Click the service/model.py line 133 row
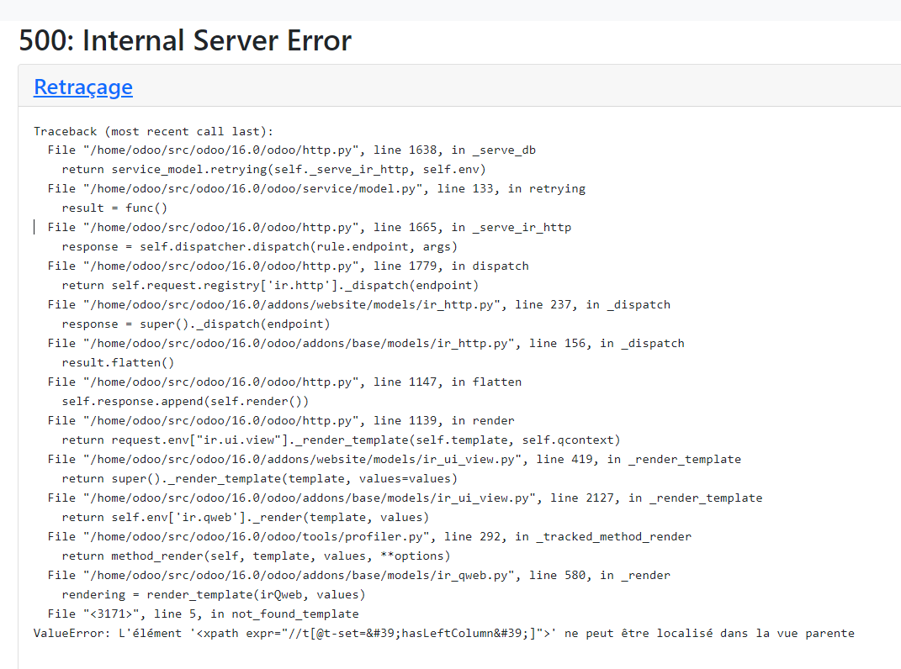 tap(316, 189)
